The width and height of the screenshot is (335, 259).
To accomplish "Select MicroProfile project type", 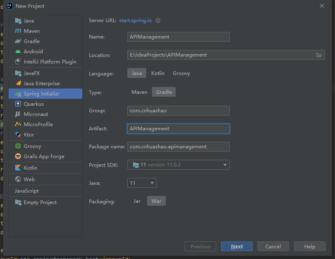I will (45, 124).
